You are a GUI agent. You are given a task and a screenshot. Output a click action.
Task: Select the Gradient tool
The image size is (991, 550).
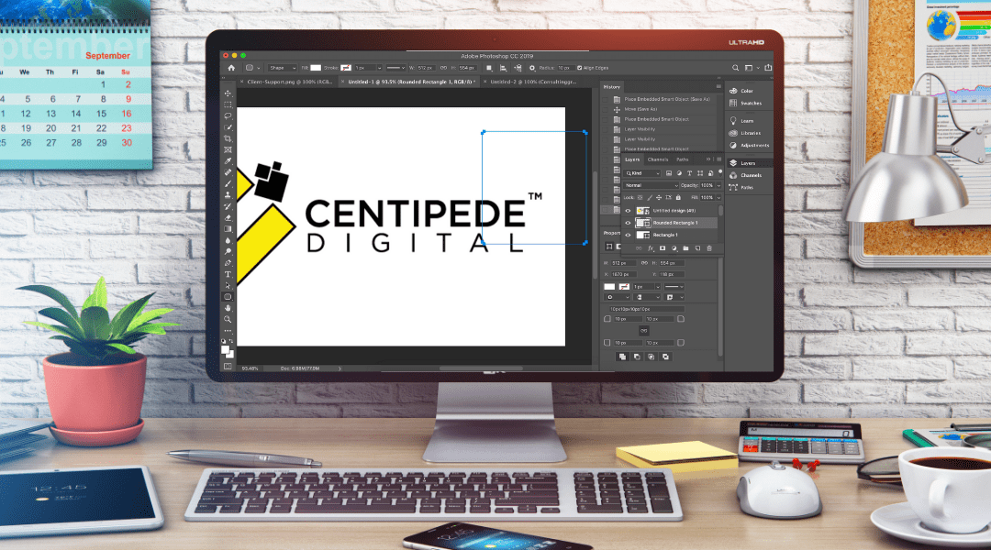tap(228, 229)
